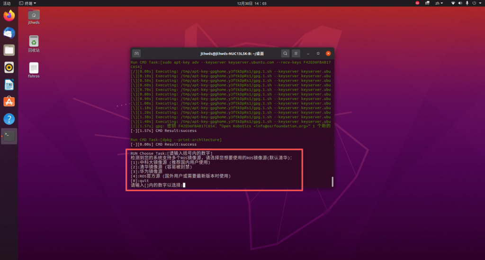485x260 pixels.
Task: Expand the zh input method dropdown
Action: tap(440, 3)
